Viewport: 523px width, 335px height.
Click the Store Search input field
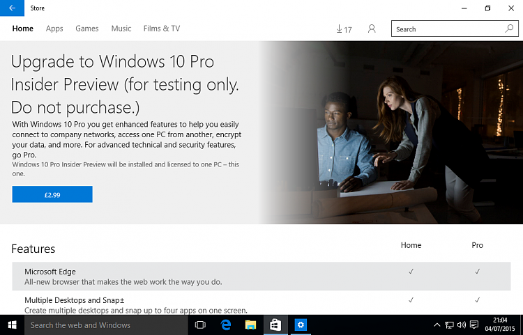coord(446,29)
